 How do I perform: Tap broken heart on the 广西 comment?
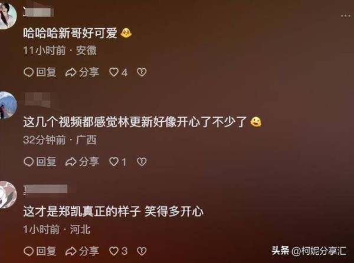(142, 162)
